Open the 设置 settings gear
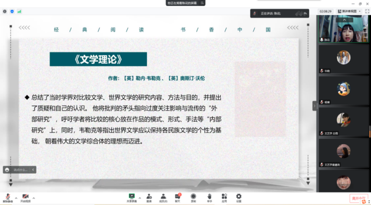 [239, 198]
